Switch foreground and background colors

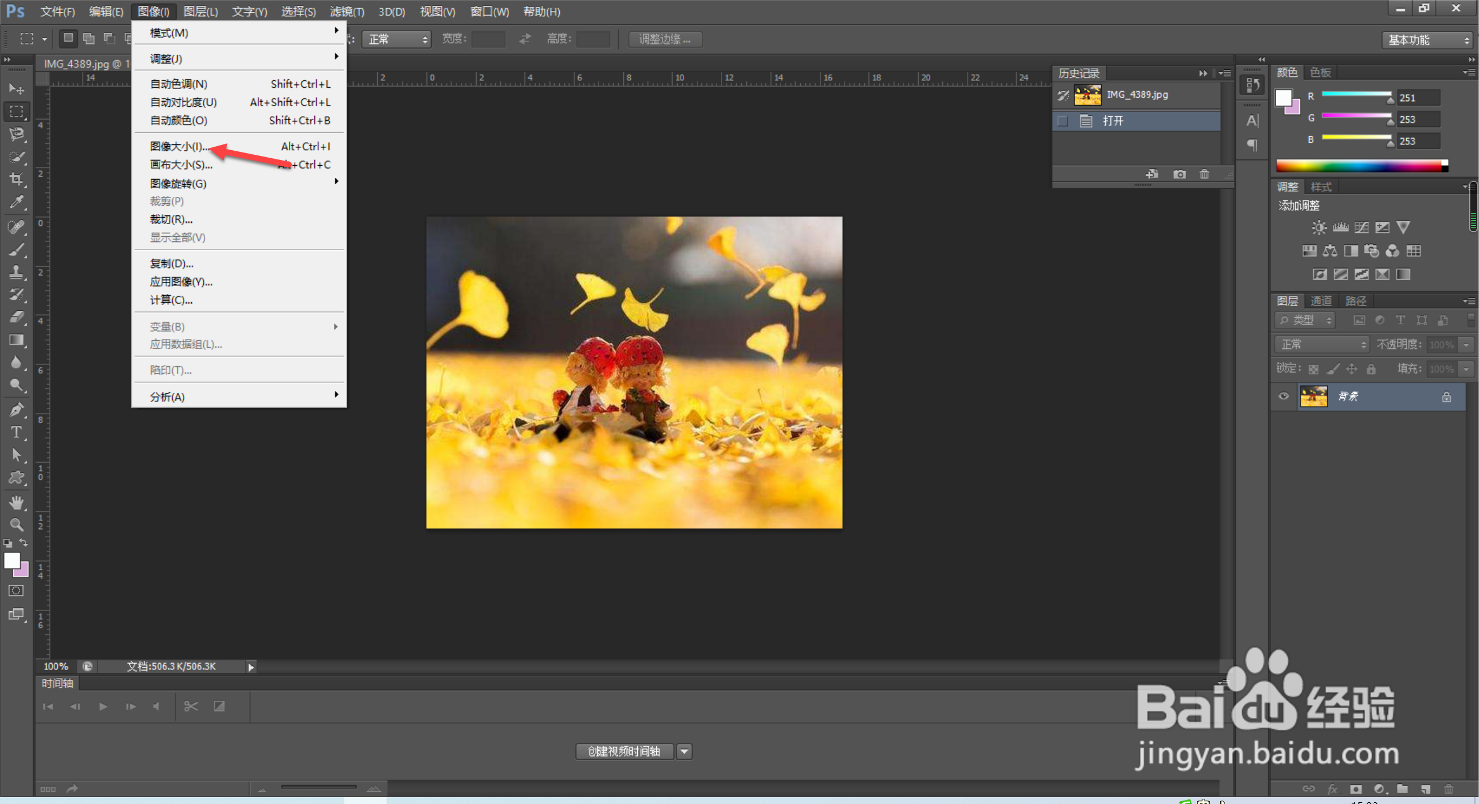coord(24,542)
